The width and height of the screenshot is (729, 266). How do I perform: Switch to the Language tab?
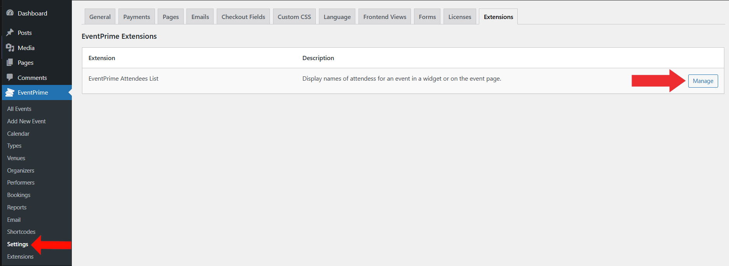click(337, 17)
